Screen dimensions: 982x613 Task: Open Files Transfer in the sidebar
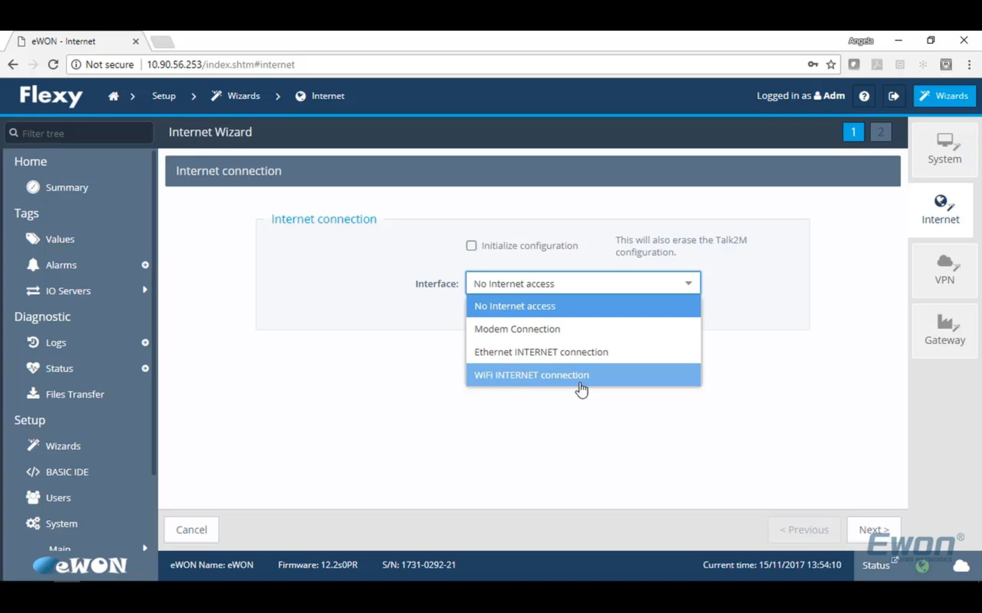click(x=75, y=394)
